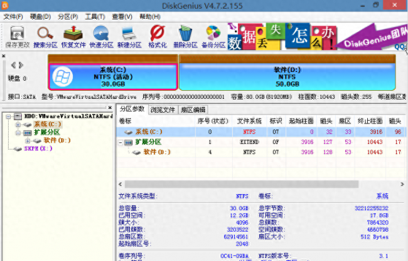Click the EXTEND file system cell
The width and height of the screenshot is (408, 261).
coord(249,142)
